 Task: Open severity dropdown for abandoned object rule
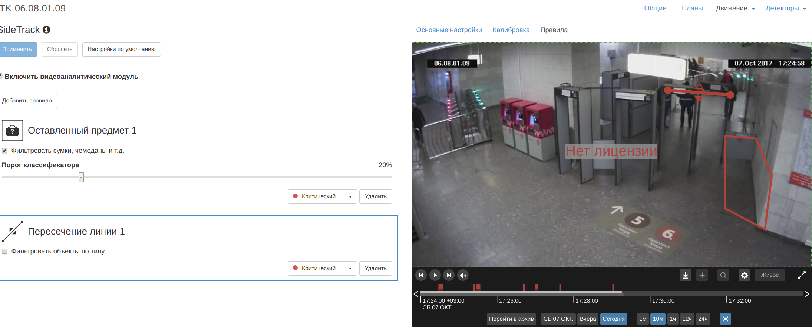[x=322, y=196]
